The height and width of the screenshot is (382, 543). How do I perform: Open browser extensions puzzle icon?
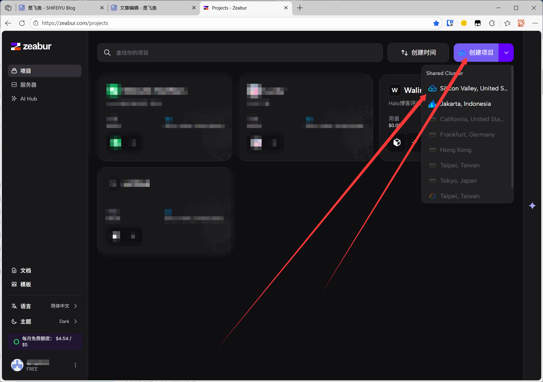[492, 23]
